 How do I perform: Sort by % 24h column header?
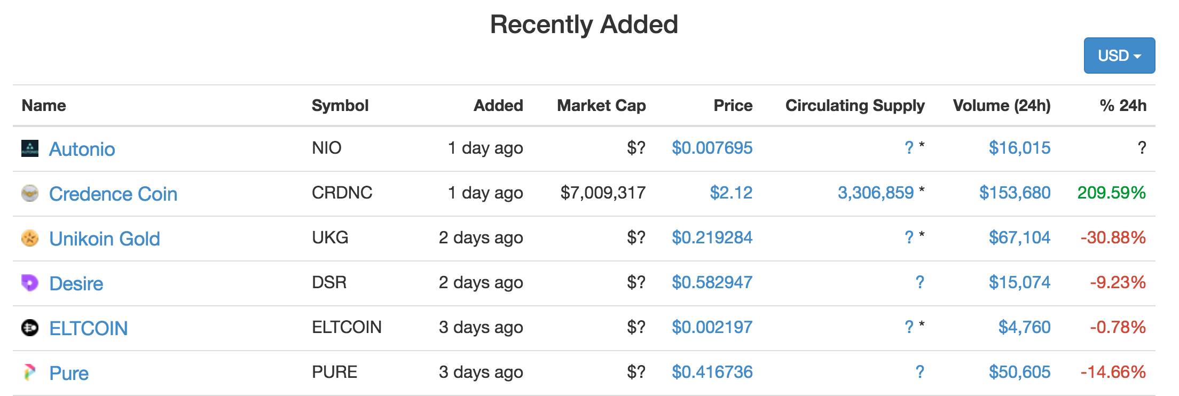pyautogui.click(x=1122, y=106)
